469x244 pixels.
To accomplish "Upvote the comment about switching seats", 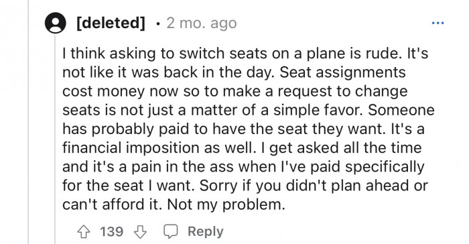I will tap(84, 232).
